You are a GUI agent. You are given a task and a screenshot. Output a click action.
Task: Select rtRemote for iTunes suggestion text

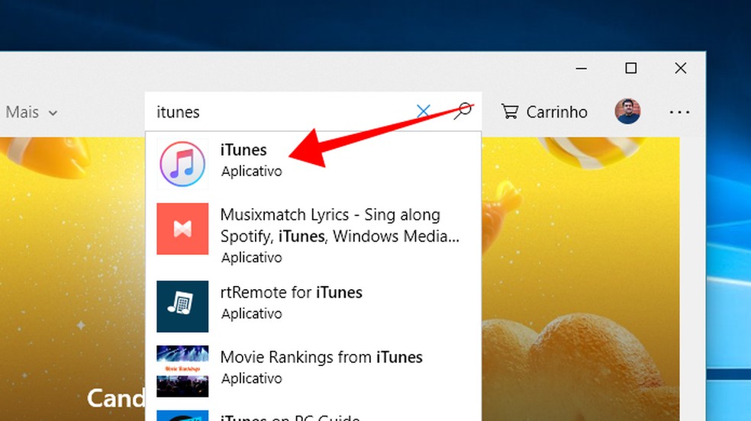point(292,302)
